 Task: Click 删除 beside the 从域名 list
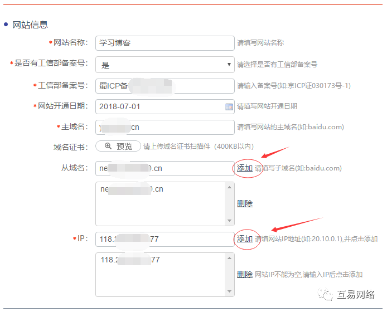[x=245, y=203]
